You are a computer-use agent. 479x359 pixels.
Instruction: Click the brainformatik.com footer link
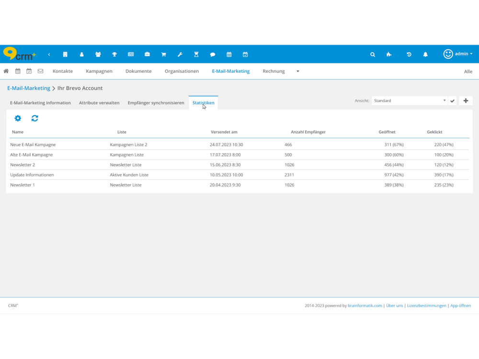(x=365, y=305)
